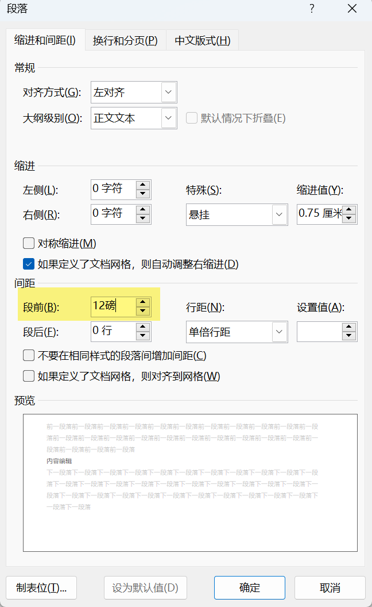
Task: Uncheck 自动调整右缩进 checkbox
Action: [29, 264]
